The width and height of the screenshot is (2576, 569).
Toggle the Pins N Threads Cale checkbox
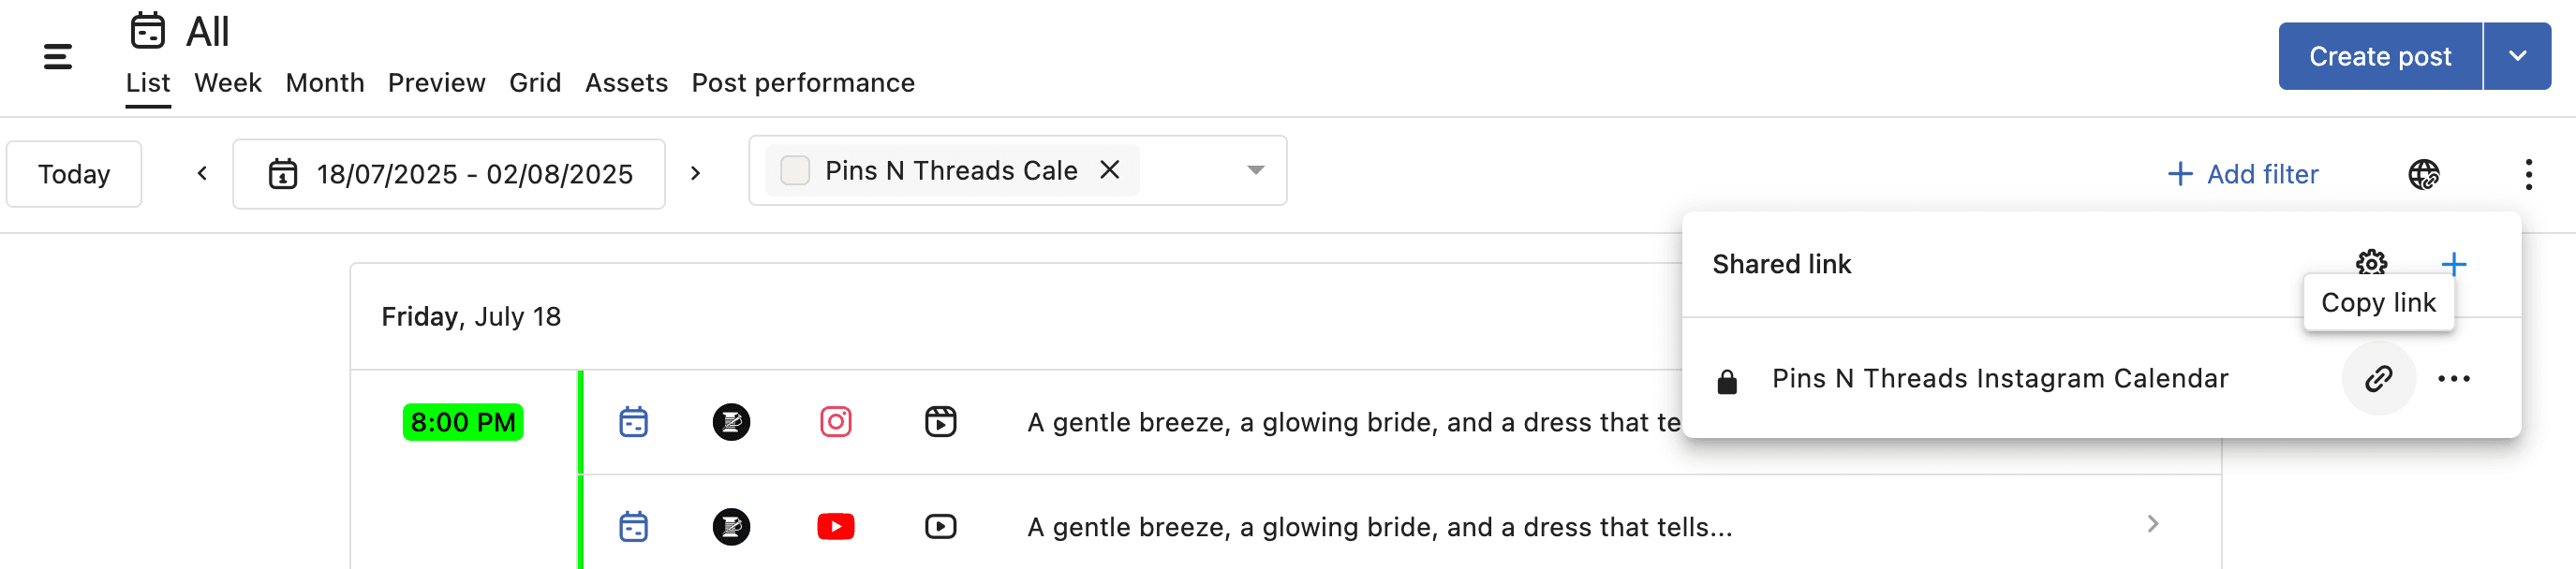[795, 170]
